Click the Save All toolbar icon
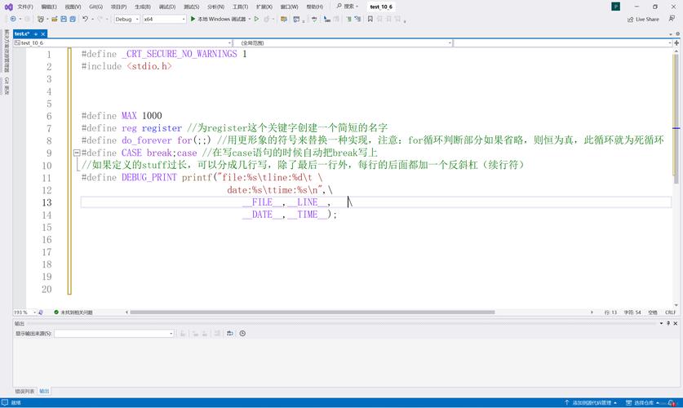 click(x=73, y=19)
